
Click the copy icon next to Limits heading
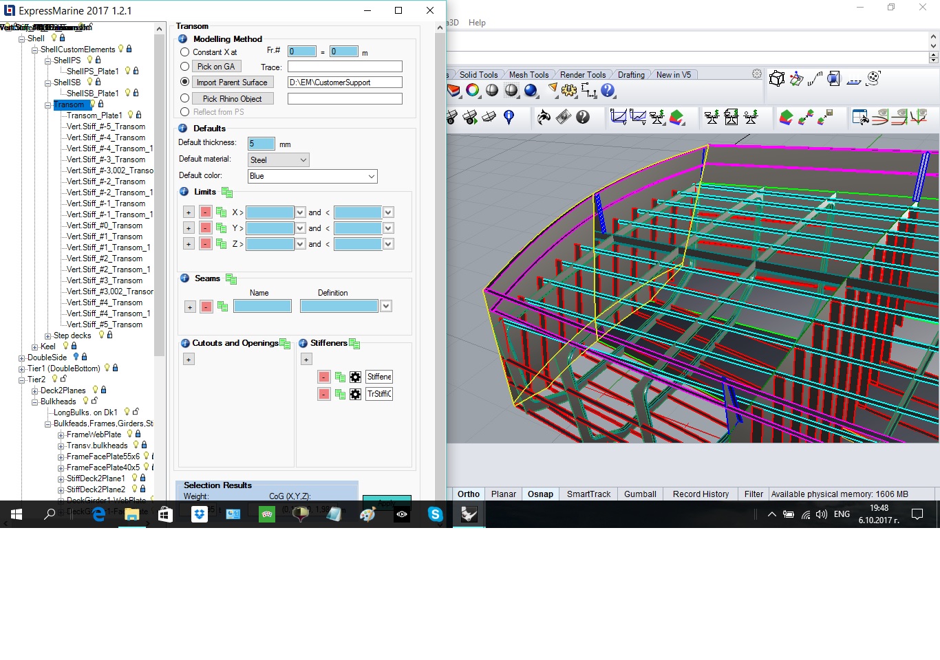click(227, 192)
